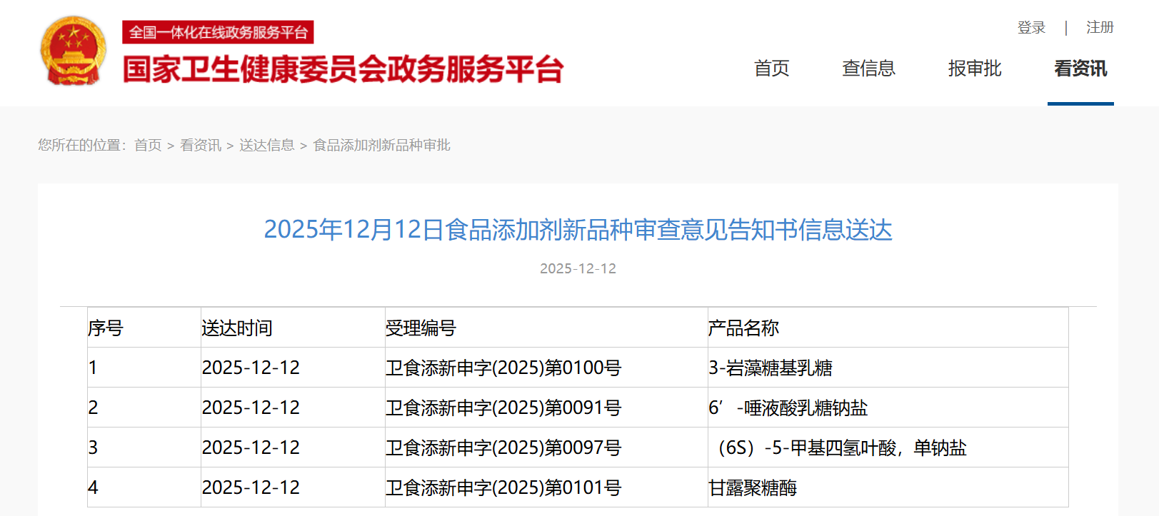This screenshot has width=1159, height=516.
Task: Select the 看资讯 main navigation tab
Action: point(1080,69)
